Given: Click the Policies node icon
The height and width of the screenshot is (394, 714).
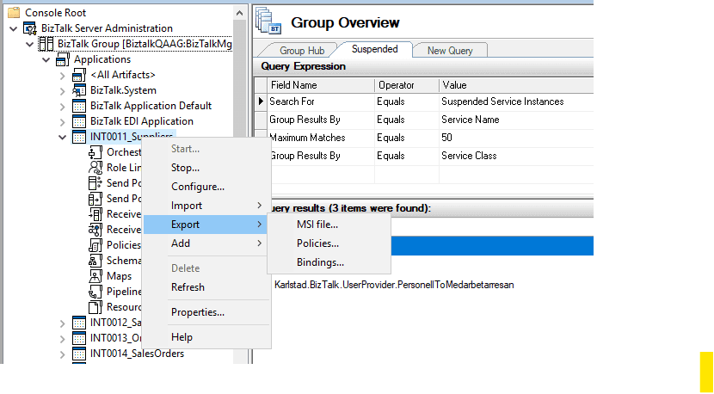Looking at the screenshot, I should (95, 245).
